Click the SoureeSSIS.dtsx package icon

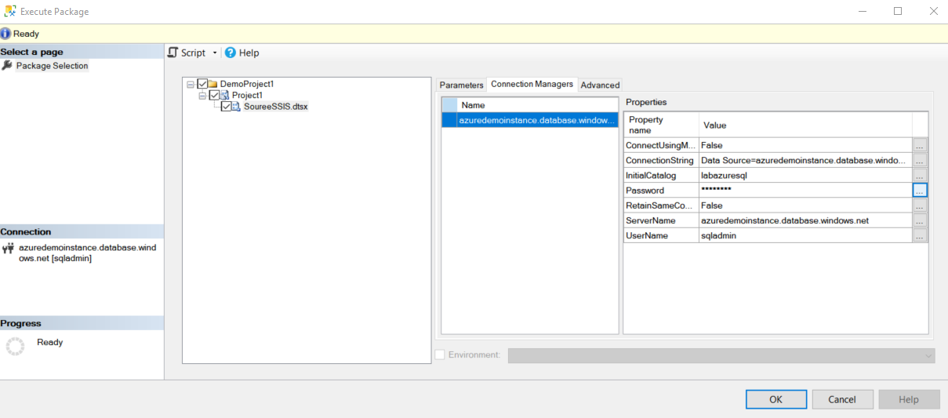(x=236, y=107)
